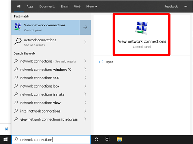Switch to the Email search tab
This screenshot has width=193, height=144.
(64, 7)
